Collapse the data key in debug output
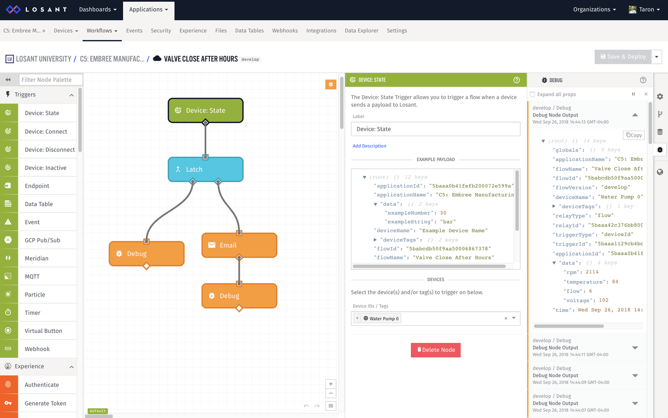This screenshot has height=418, width=668. pyautogui.click(x=554, y=263)
